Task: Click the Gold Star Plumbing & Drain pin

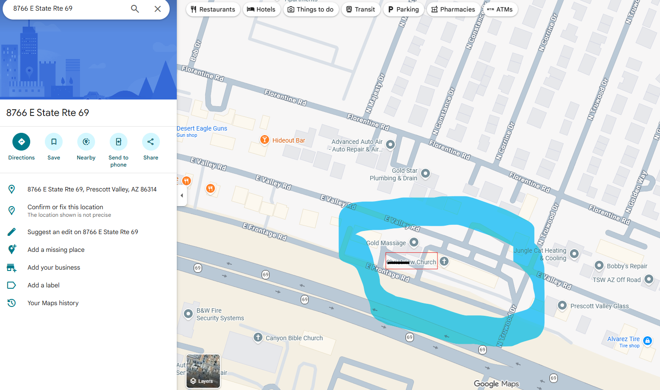Action: (x=425, y=173)
